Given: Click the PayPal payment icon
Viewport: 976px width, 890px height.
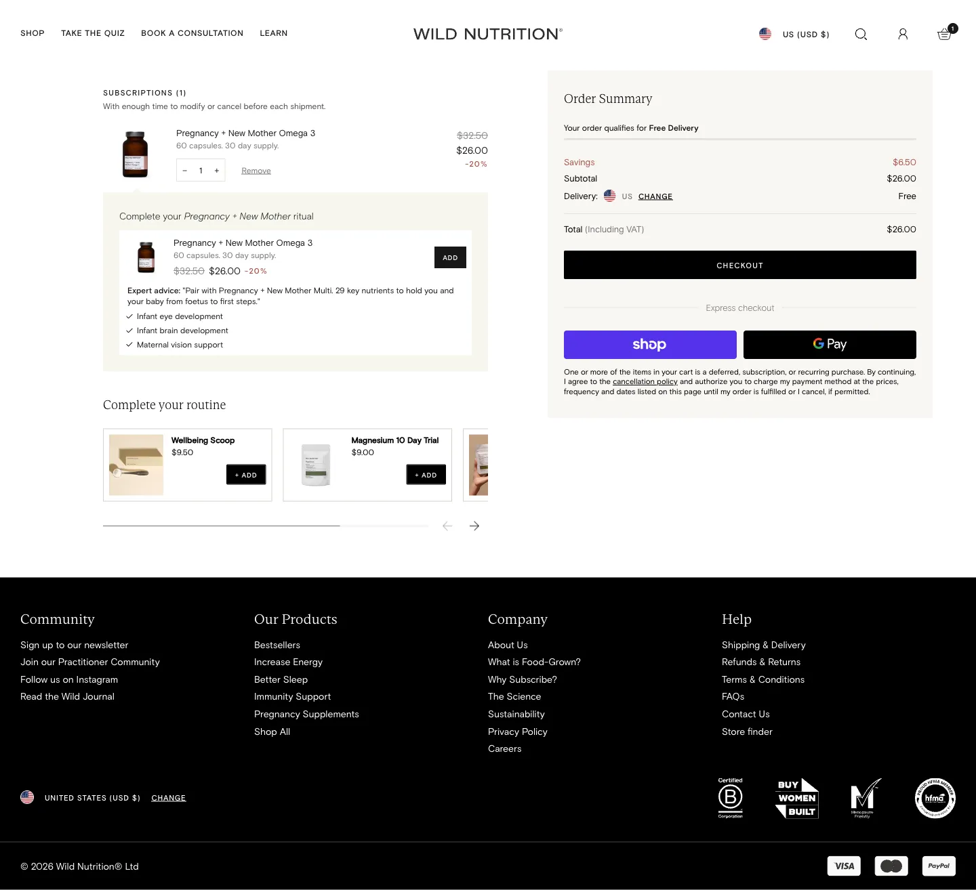Looking at the screenshot, I should coord(939,866).
